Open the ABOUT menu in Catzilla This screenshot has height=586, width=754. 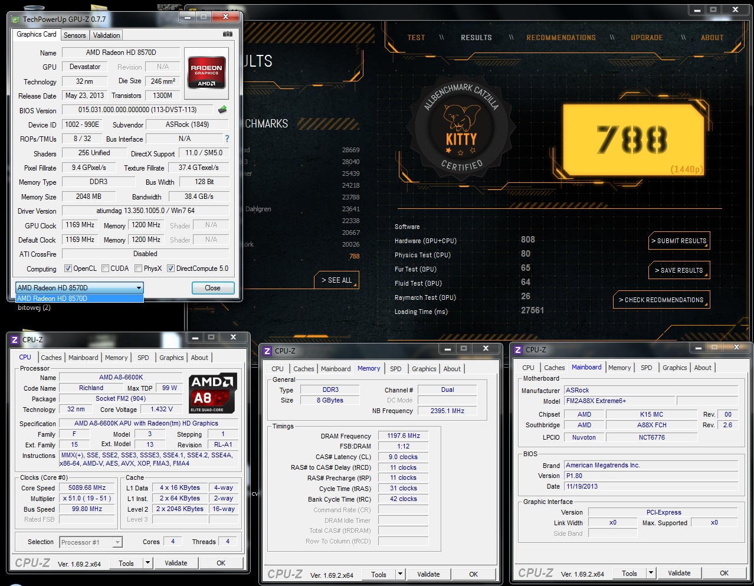click(712, 38)
